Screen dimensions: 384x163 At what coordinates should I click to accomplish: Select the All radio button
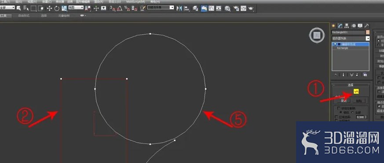click(353, 112)
